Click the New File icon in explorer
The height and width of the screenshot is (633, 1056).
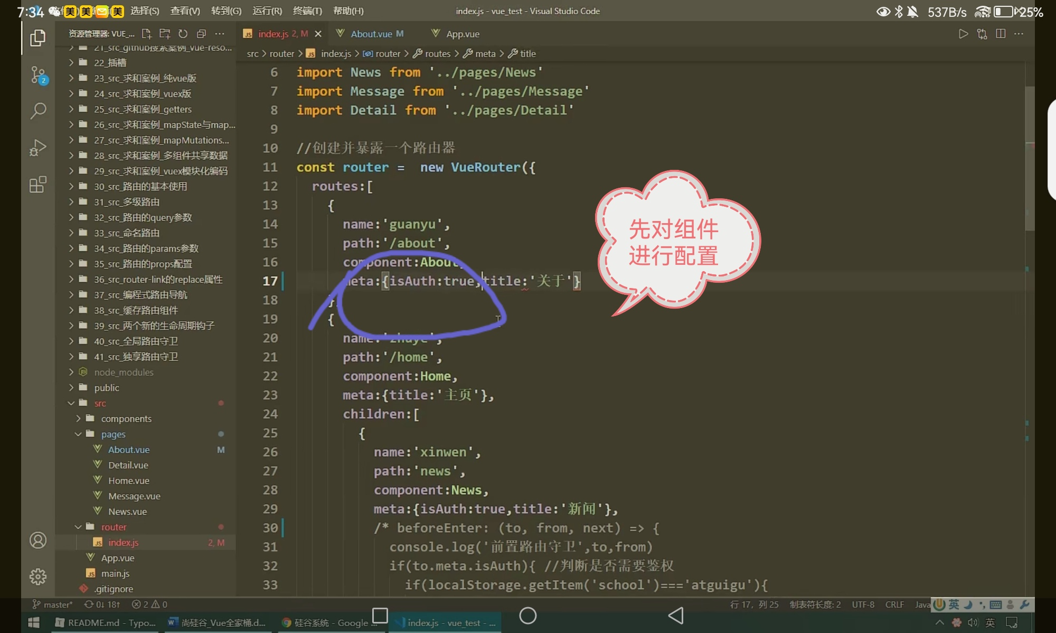tap(146, 34)
